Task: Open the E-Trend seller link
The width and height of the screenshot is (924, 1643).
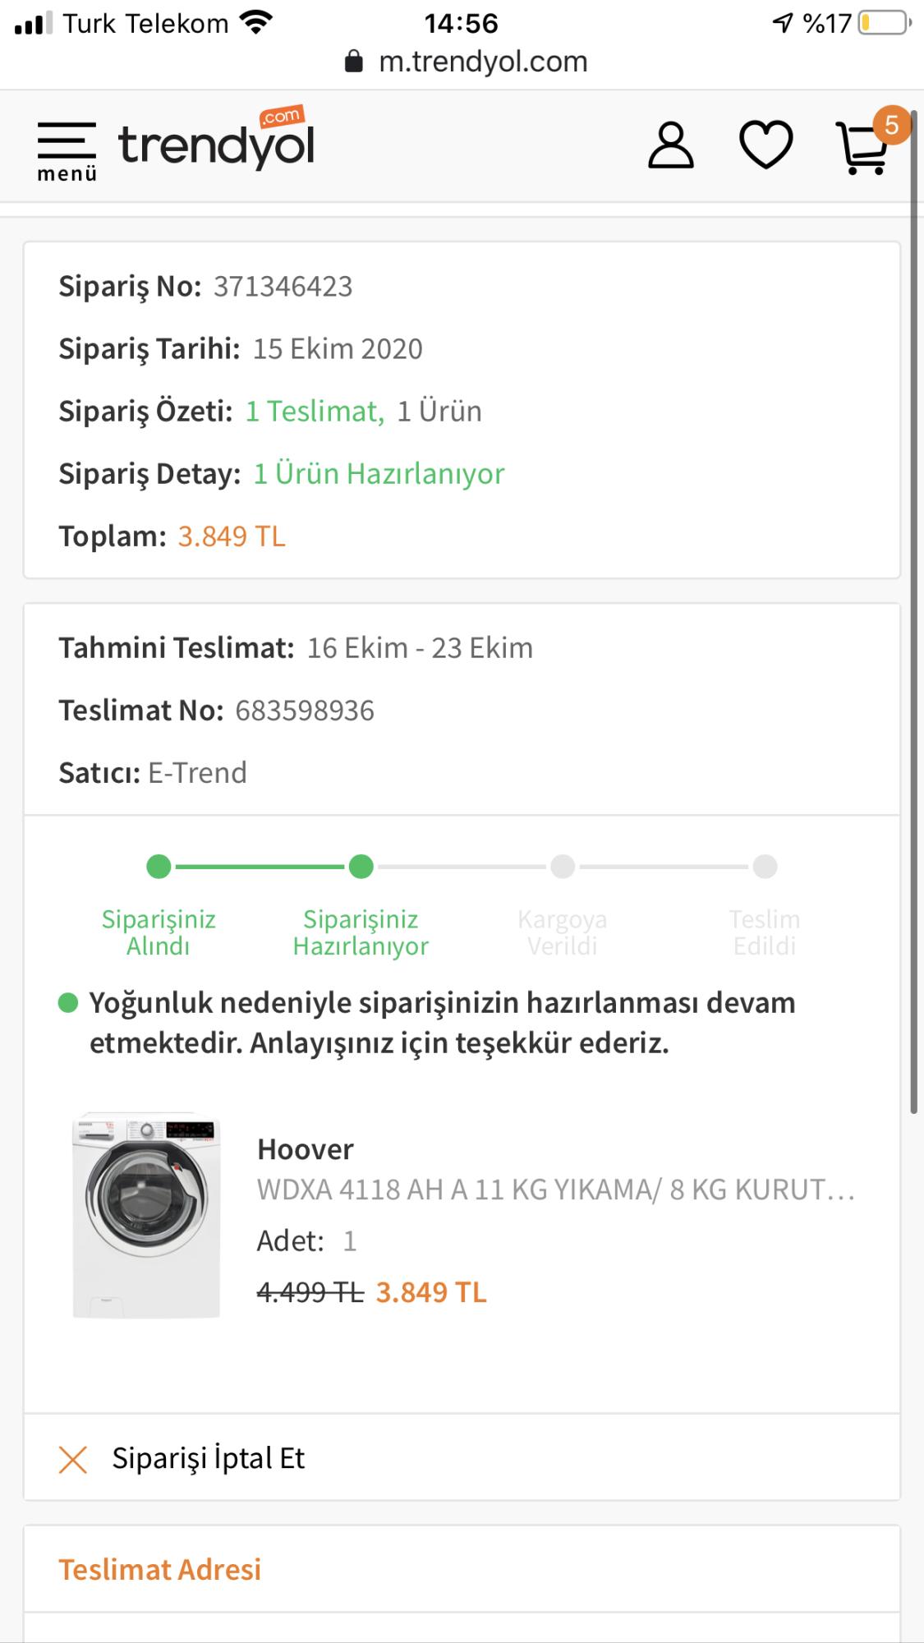Action: [197, 773]
